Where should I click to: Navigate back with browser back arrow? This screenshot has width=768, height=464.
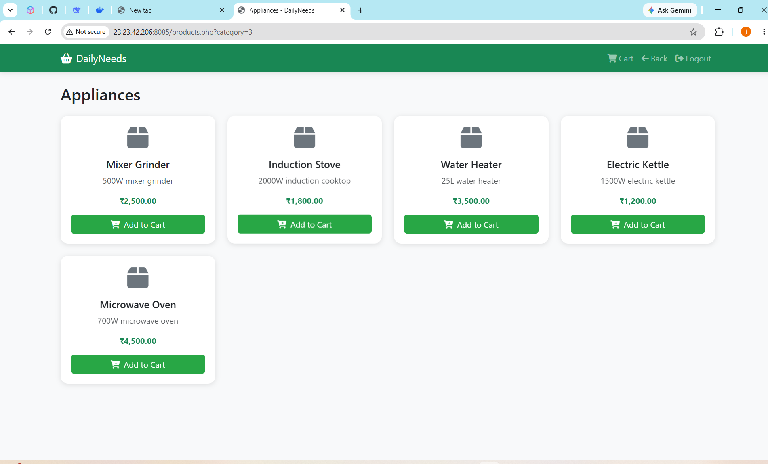(11, 32)
